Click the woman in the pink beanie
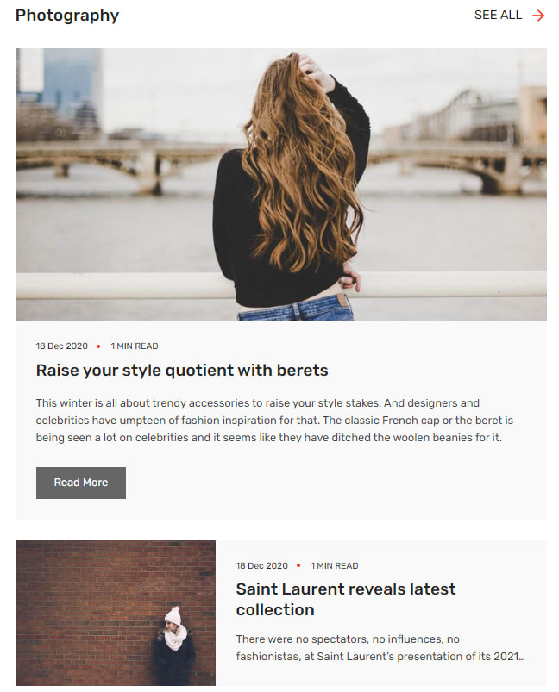559x692 pixels. (x=173, y=645)
